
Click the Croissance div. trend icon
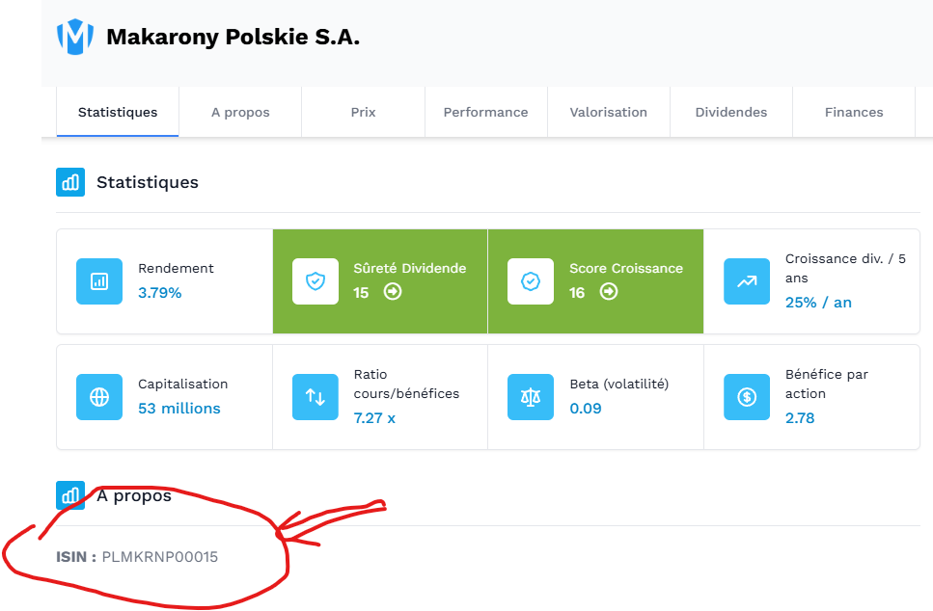click(x=747, y=281)
